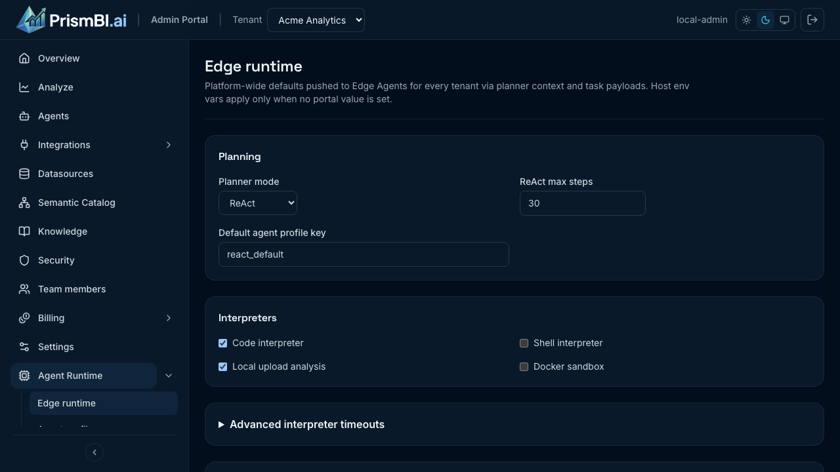Open Overview via its home icon
The image size is (840, 472).
[x=24, y=58]
